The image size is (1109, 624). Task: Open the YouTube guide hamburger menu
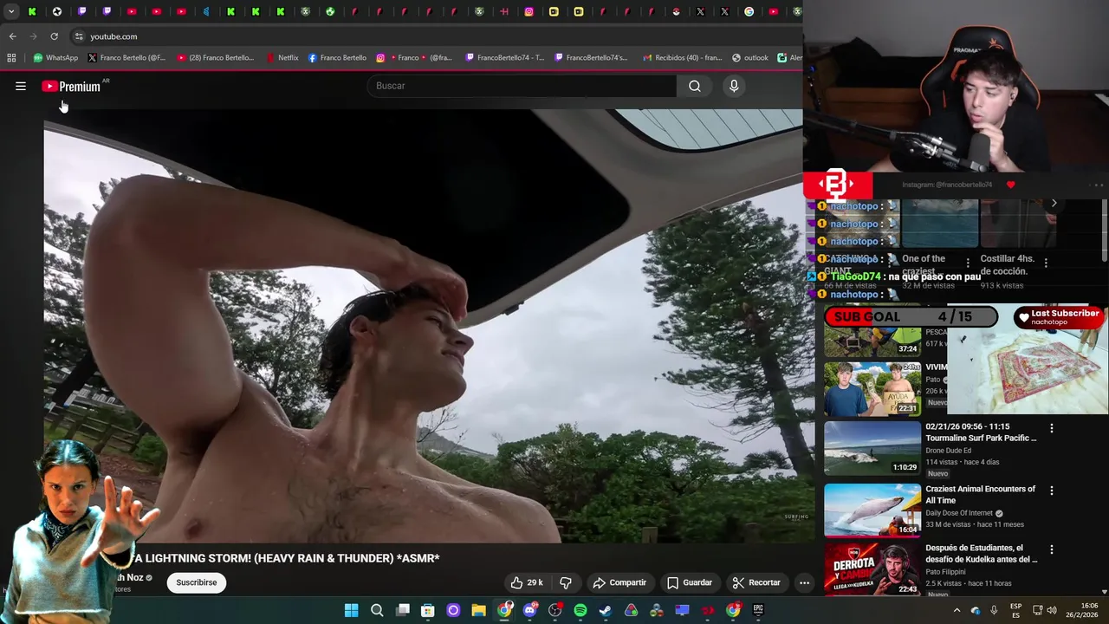click(x=21, y=86)
